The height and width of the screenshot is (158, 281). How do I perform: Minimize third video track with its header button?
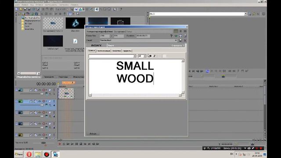tap(17, 112)
